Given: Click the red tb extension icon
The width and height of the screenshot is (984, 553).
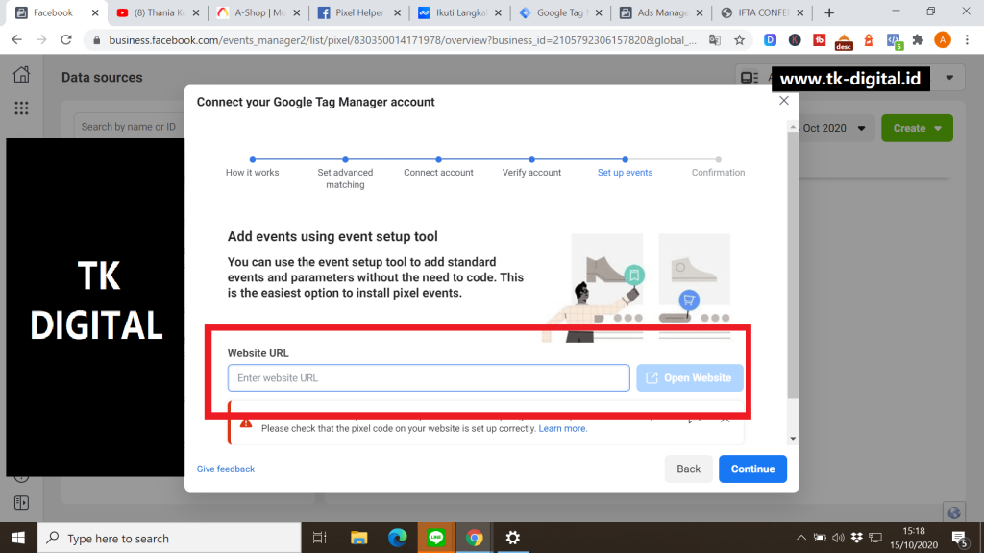Looking at the screenshot, I should (x=819, y=39).
